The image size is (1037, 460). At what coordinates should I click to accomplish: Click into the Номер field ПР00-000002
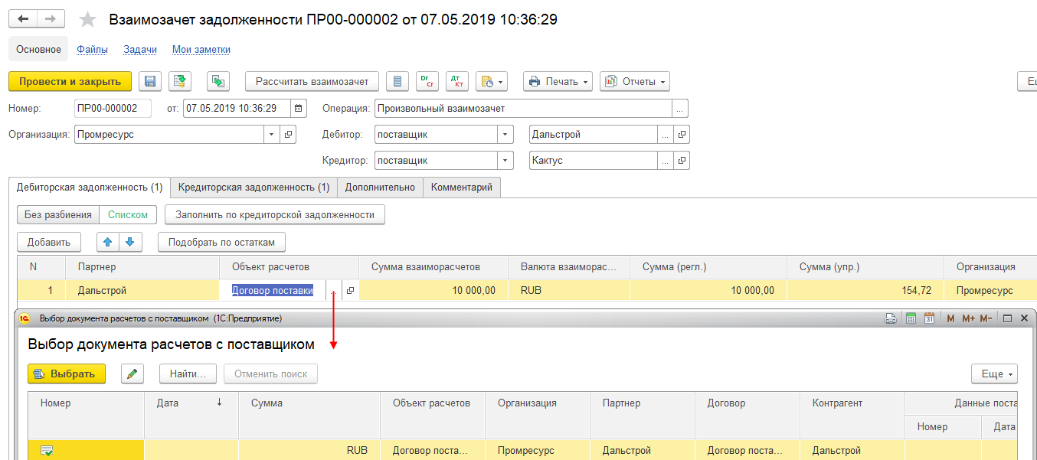(113, 108)
